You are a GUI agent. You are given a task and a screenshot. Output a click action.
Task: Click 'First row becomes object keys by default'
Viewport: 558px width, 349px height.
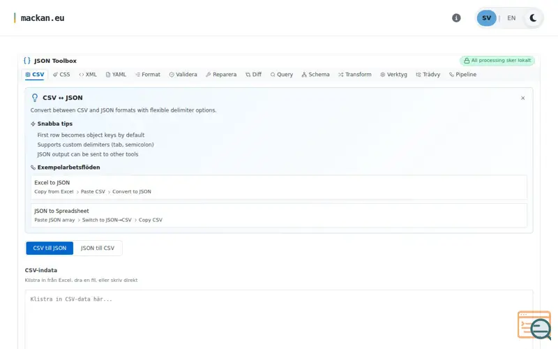pos(91,135)
